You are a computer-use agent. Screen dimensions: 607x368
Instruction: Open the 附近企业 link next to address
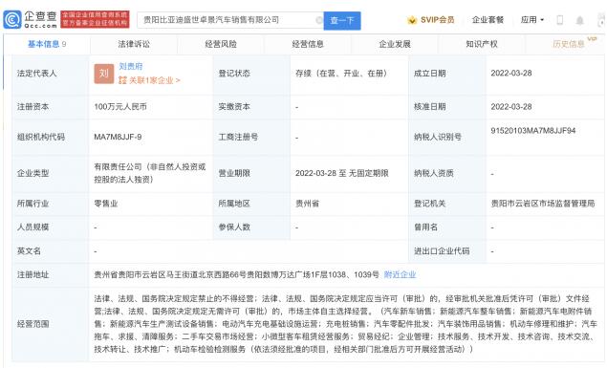click(400, 274)
